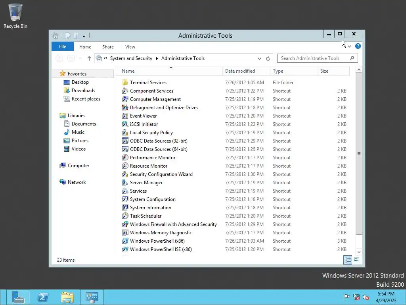406x305 pixels.
Task: Go up one folder level
Action: (89, 59)
